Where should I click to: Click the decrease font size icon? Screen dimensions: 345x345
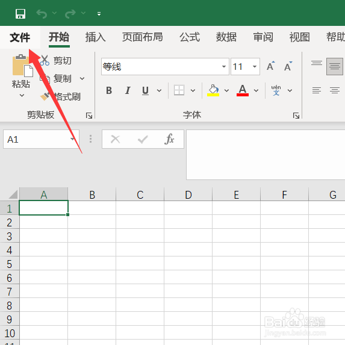[288, 66]
